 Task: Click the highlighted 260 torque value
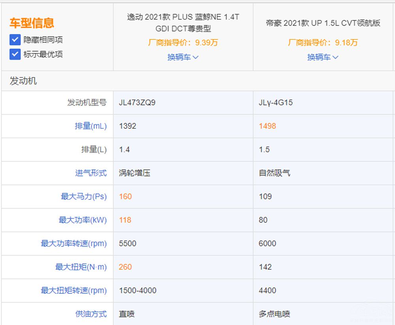pyautogui.click(x=125, y=267)
